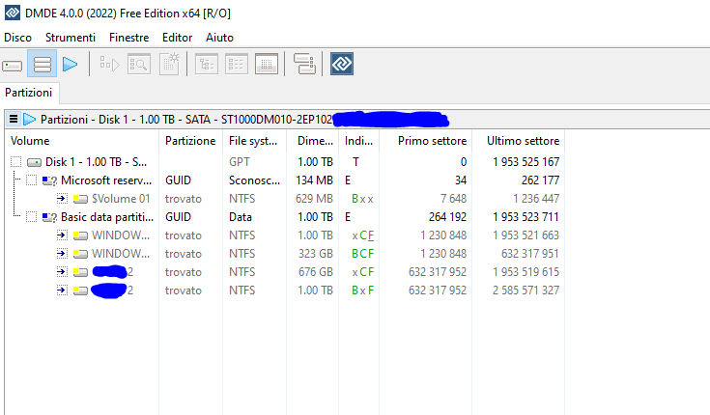Open the Strumenti menu
The image size is (710, 415).
tap(71, 38)
